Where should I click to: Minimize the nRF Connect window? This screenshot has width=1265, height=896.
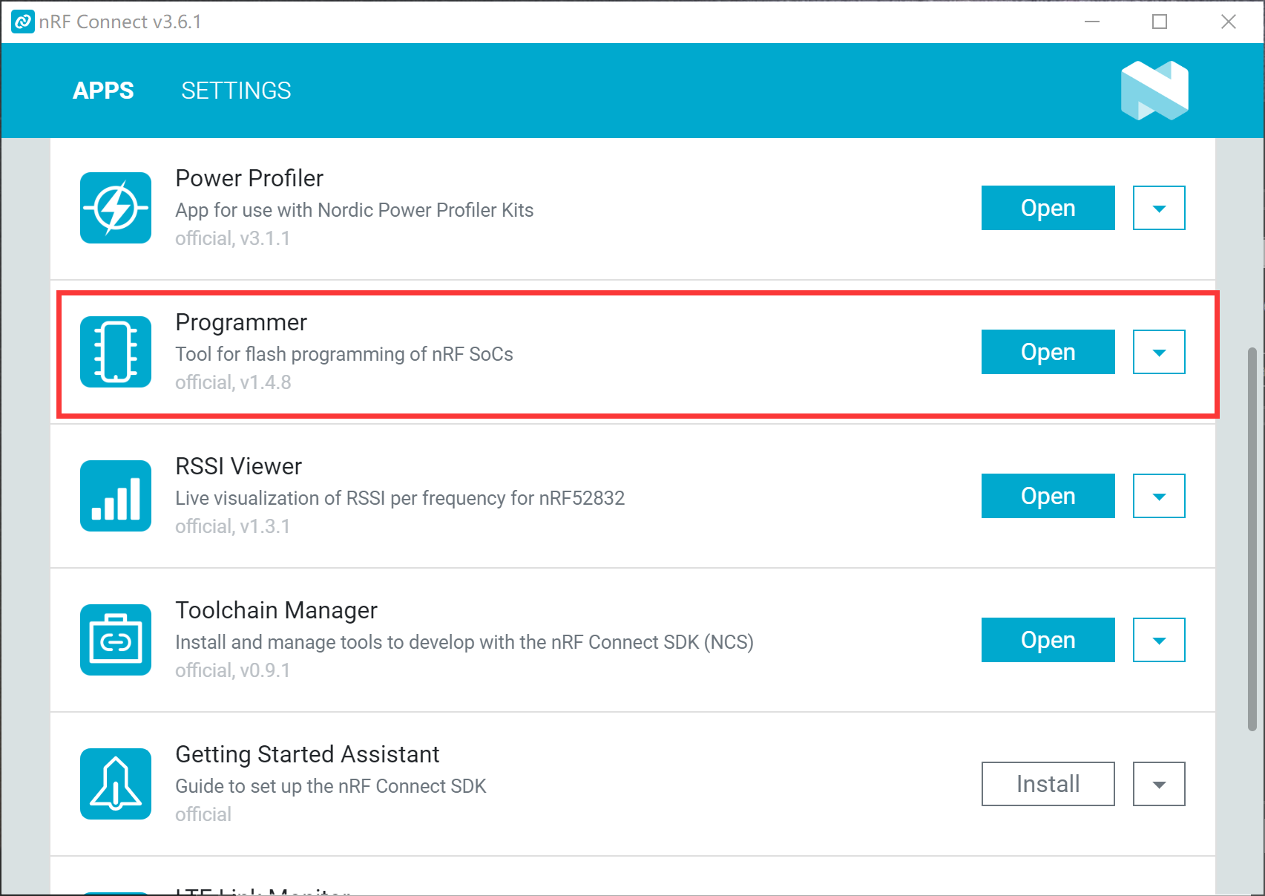pyautogui.click(x=1091, y=22)
